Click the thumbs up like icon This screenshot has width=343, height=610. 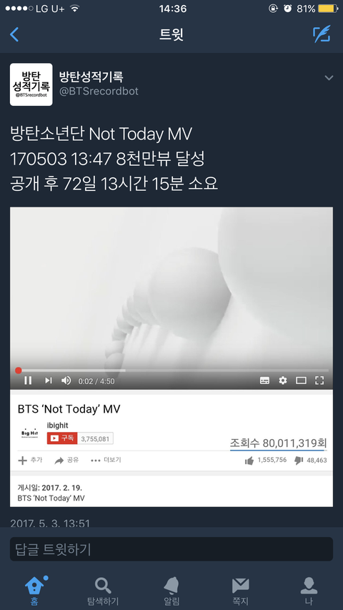click(x=249, y=461)
